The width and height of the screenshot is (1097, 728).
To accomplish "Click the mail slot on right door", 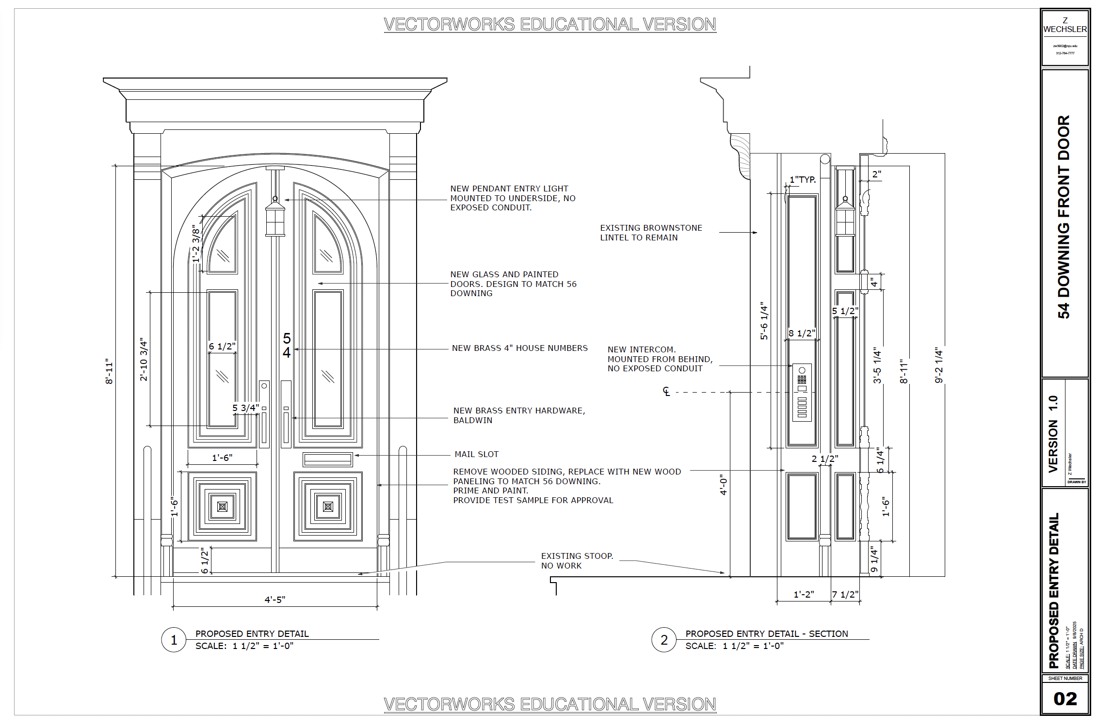I will [x=327, y=459].
